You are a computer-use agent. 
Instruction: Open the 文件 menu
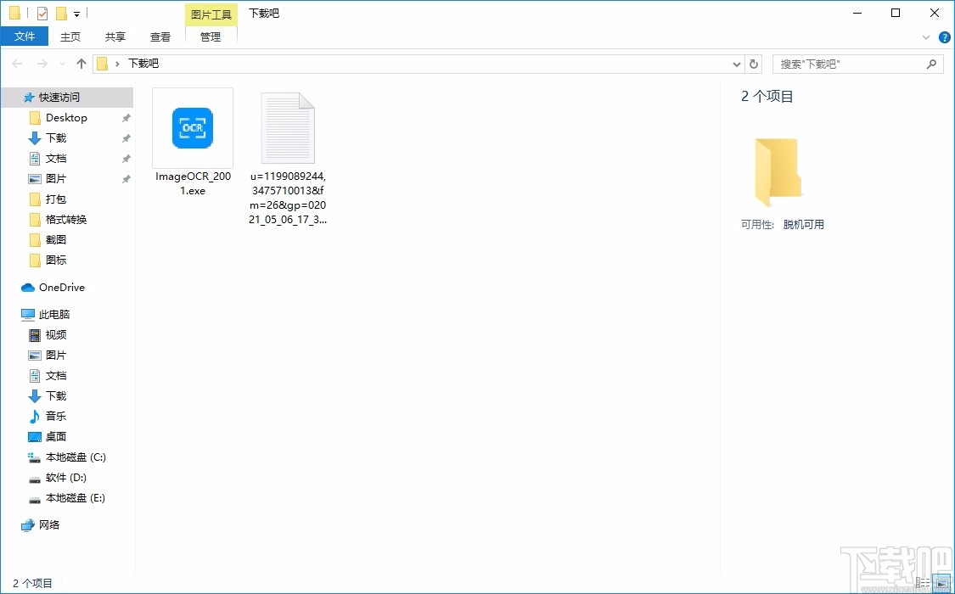coord(25,36)
